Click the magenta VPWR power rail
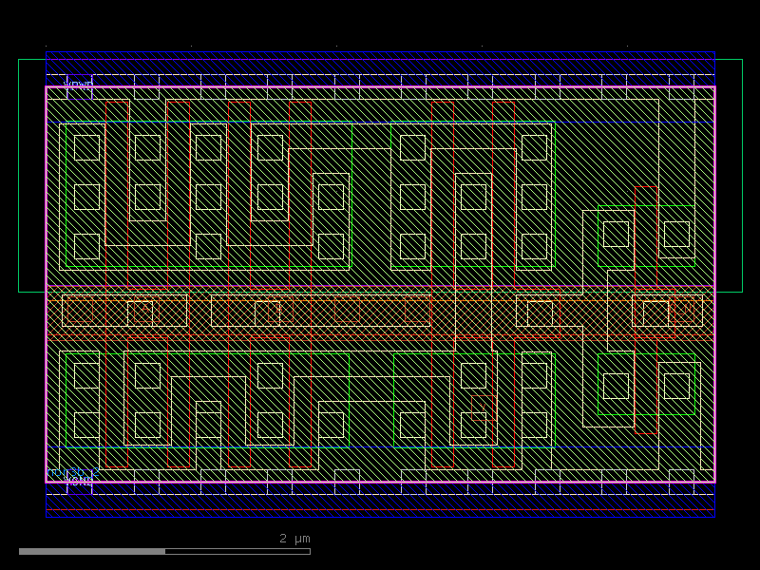This screenshot has height=570, width=760. pos(380,85)
